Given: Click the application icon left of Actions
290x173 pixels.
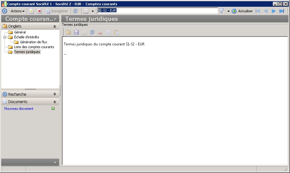Looking at the screenshot, I should click(x=5, y=11).
